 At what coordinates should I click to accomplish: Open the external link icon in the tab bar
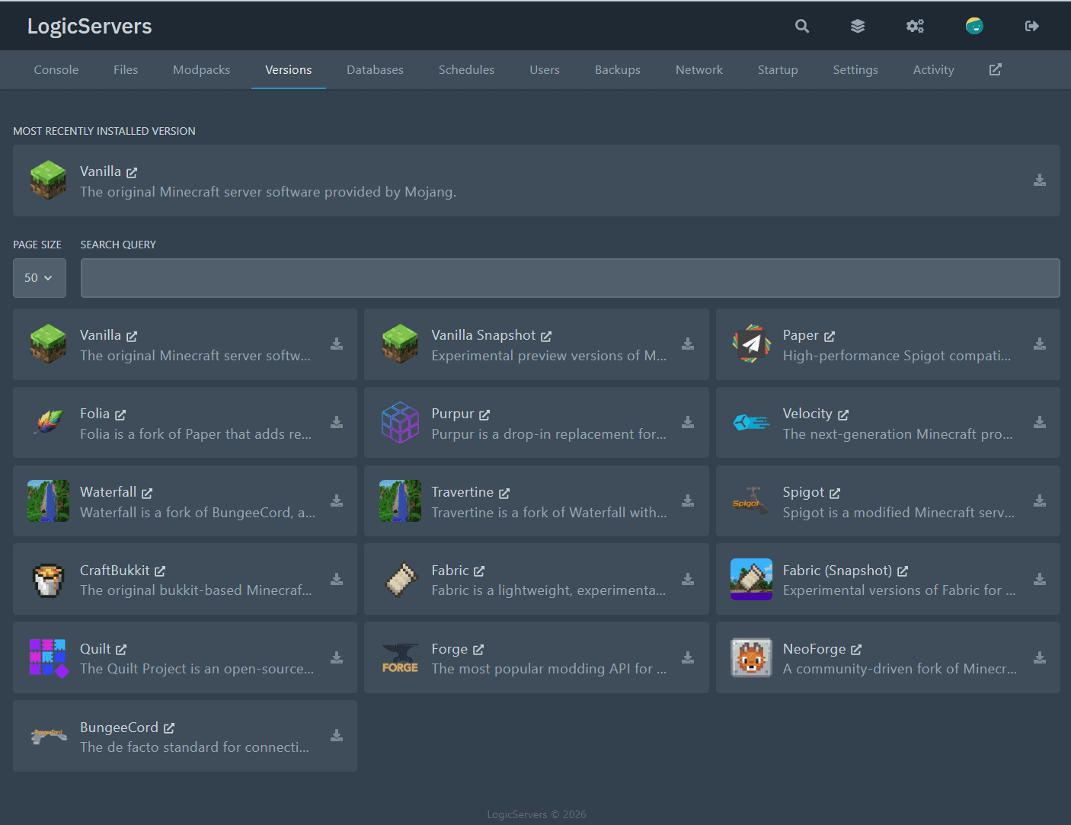click(996, 69)
